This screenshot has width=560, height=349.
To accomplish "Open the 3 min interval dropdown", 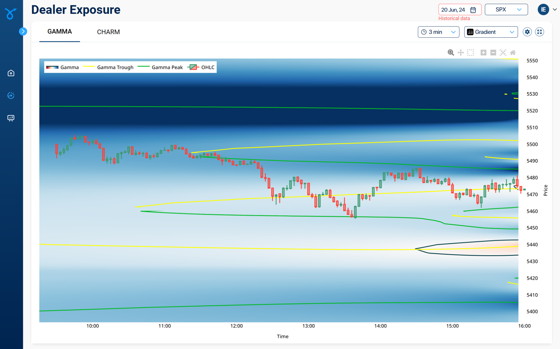I will [438, 32].
